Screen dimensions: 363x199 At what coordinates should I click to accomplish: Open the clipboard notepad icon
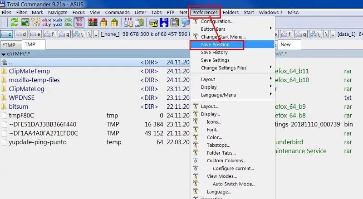point(175,23)
